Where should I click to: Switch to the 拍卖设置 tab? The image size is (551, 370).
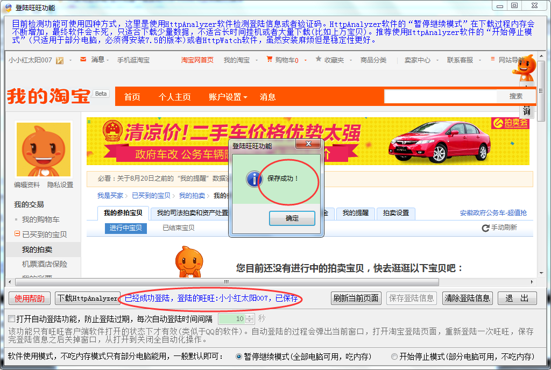point(395,213)
